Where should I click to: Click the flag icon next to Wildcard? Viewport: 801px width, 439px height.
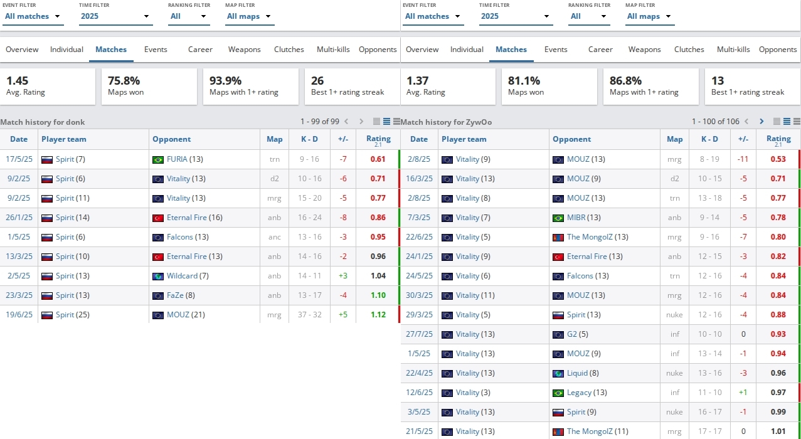pos(158,276)
